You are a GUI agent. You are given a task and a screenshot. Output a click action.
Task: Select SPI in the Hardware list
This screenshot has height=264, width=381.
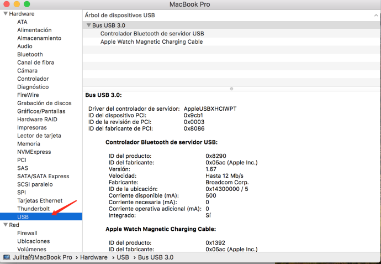coord(22,193)
